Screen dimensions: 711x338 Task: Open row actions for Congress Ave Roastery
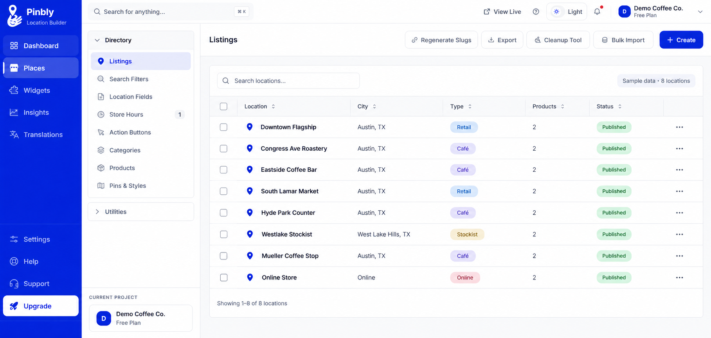tap(679, 149)
